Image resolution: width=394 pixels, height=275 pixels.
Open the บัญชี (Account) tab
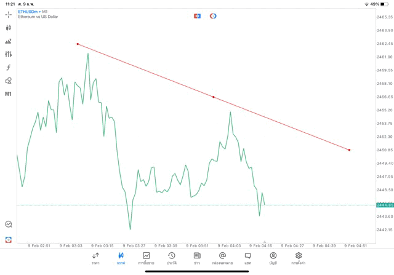[273, 258]
